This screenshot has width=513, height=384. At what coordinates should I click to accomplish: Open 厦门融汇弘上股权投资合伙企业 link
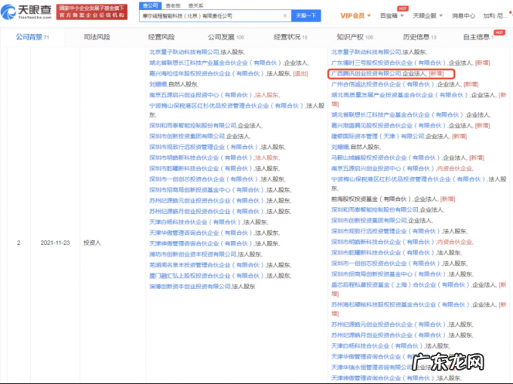(207, 276)
